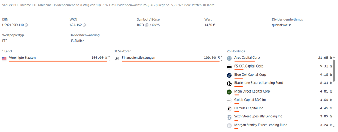The image size is (338, 132).
Task: Click the United States flag icon
Action: click(x=4, y=58)
